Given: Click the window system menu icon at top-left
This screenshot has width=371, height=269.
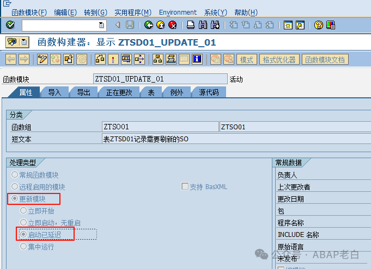Looking at the screenshot, I should [7, 4].
